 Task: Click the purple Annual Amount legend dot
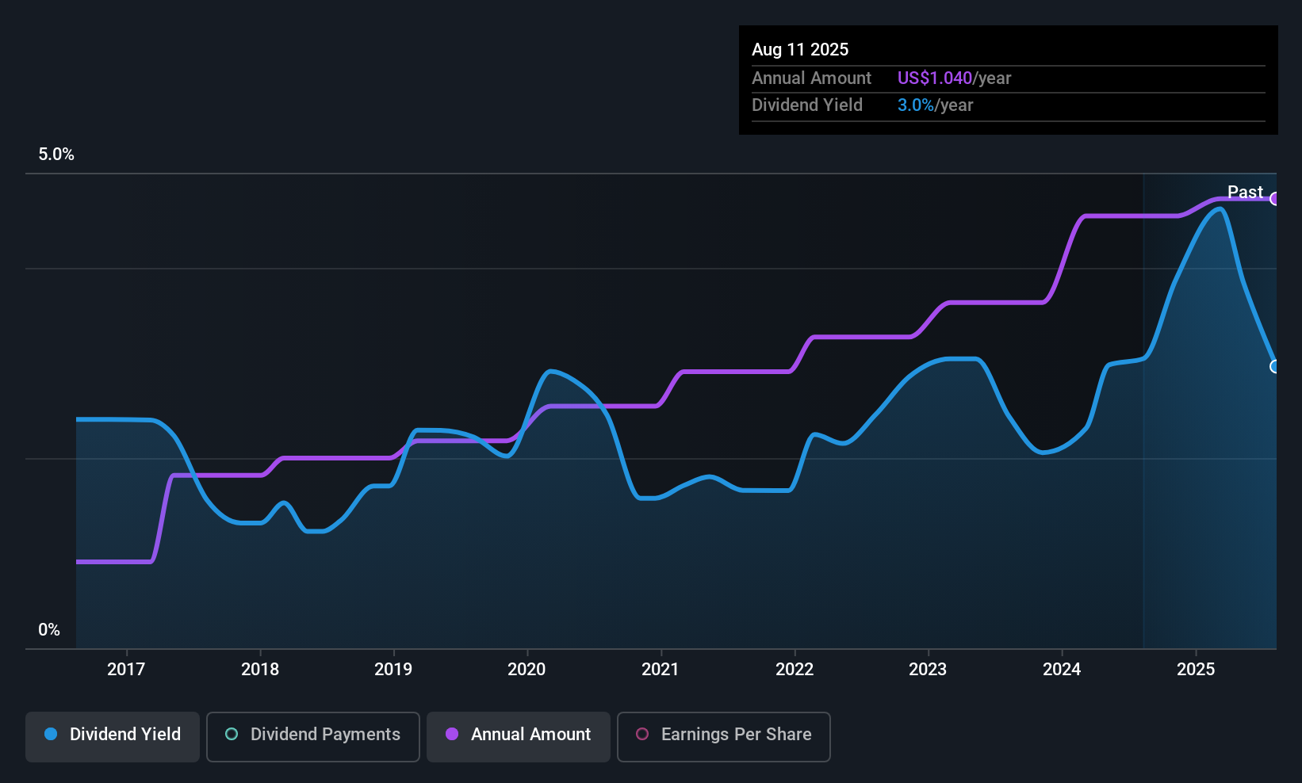[452, 735]
